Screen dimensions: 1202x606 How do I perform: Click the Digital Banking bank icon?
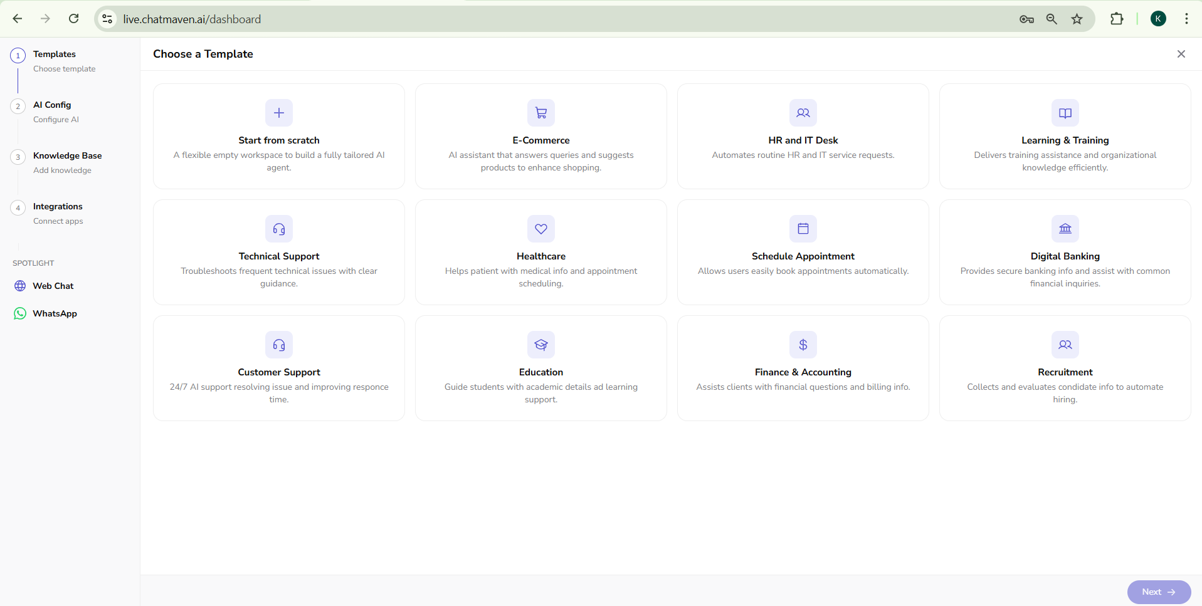pyautogui.click(x=1065, y=228)
